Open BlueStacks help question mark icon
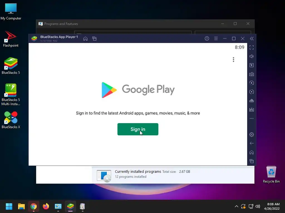 click(207, 38)
